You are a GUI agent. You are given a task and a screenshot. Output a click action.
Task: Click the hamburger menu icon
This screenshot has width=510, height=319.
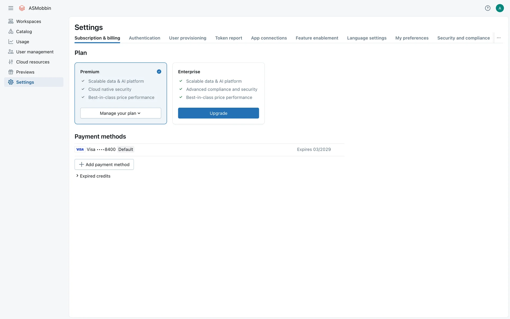point(11,8)
